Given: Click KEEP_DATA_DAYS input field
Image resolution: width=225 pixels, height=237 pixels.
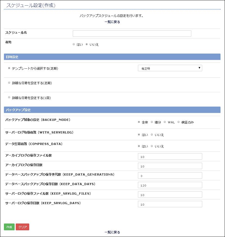Looking at the screenshot, I should point(170,185).
